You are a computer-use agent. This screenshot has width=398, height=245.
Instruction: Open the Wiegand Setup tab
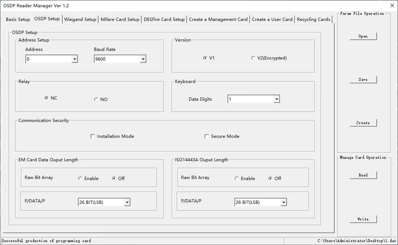coord(80,19)
